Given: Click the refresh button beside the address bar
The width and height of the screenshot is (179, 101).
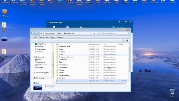Looking at the screenshot, I should click(x=97, y=33).
